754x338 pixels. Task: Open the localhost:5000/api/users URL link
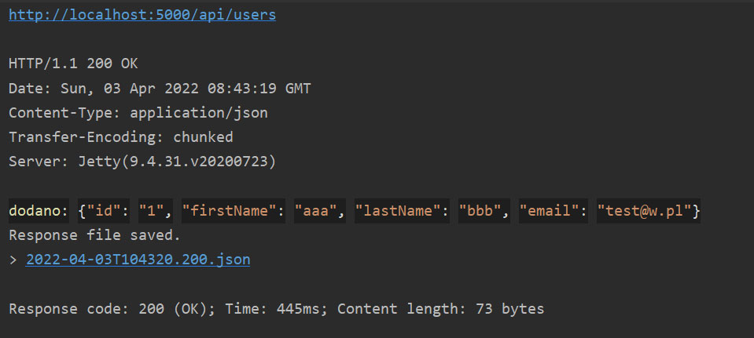click(x=142, y=15)
